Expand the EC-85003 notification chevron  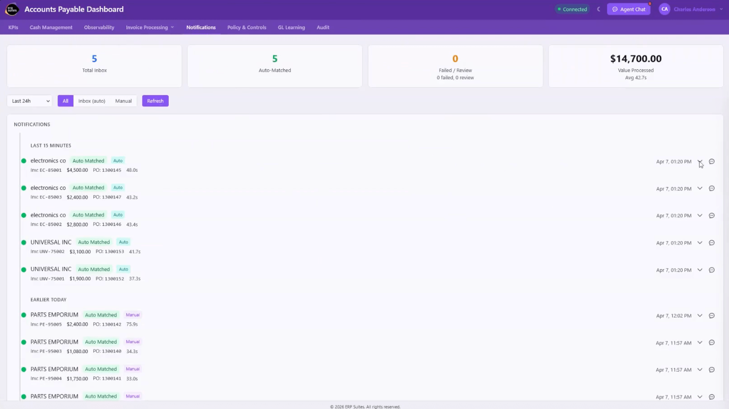pyautogui.click(x=700, y=188)
